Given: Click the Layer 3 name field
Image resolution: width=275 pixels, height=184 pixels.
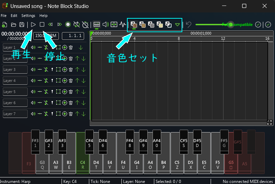Looking at the screenshot, I should point(15,70).
